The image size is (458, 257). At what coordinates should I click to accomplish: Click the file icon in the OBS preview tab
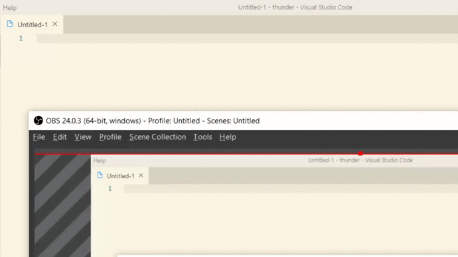point(100,175)
